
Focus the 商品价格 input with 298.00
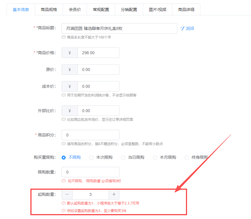click(98, 53)
